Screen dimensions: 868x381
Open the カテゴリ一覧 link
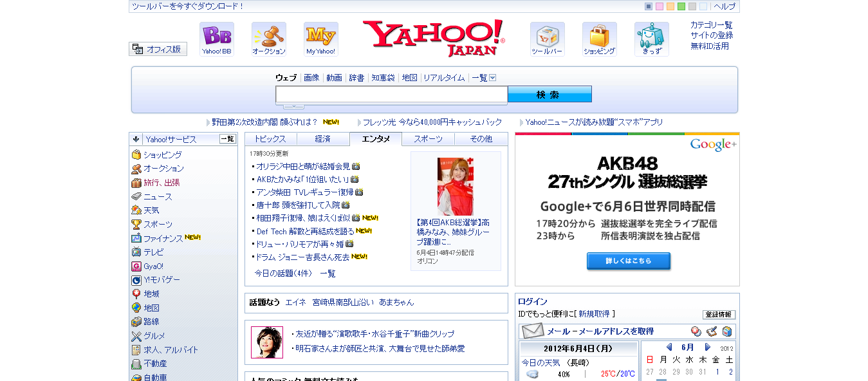pos(712,25)
